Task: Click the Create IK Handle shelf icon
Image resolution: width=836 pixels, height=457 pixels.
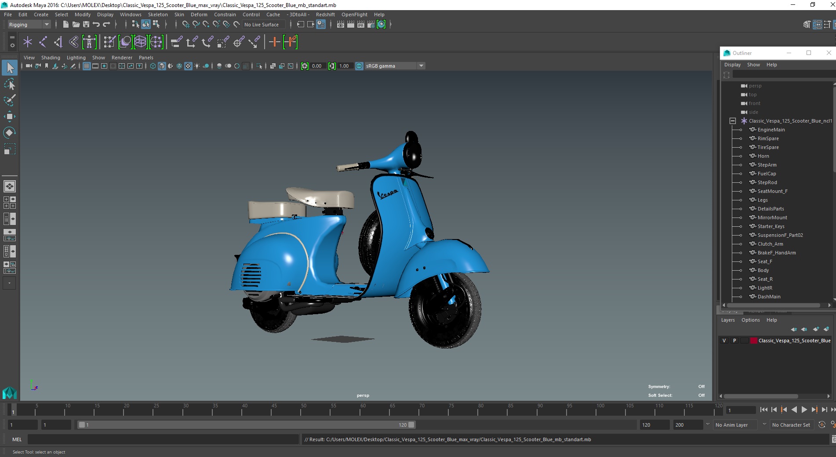Action: (58, 42)
